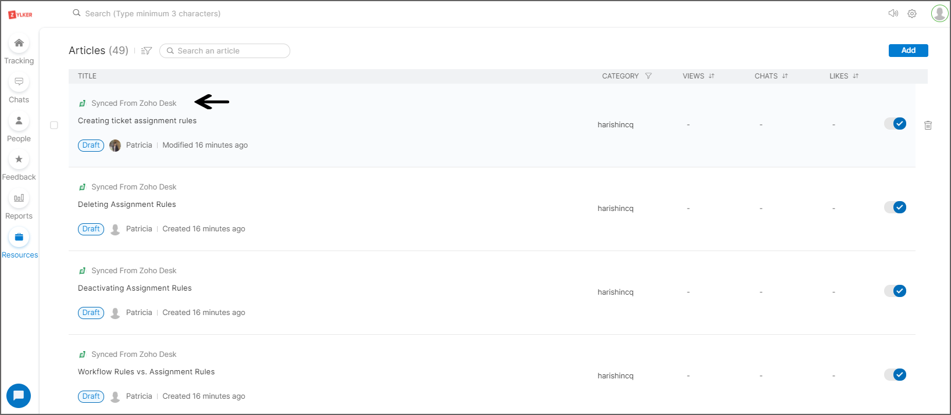Delete the Creating ticket assignment rules article

click(x=928, y=125)
